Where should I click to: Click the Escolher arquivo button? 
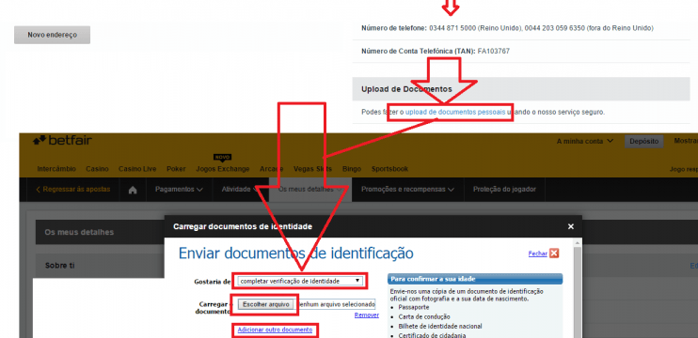click(x=266, y=304)
